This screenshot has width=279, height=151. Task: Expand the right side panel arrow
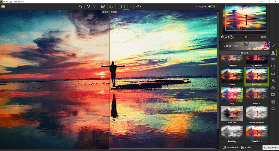click(278, 77)
